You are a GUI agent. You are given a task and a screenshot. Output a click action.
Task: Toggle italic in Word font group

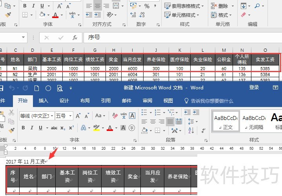(32, 128)
